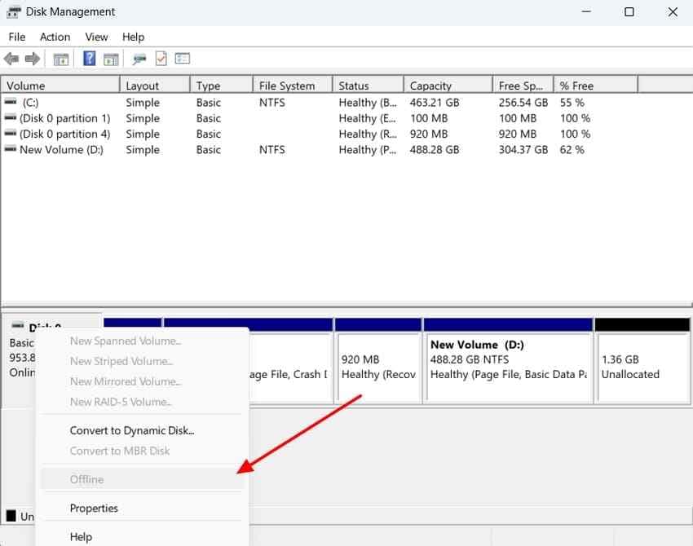The height and width of the screenshot is (546, 693).
Task: Close the Disk Management window
Action: 673,12
